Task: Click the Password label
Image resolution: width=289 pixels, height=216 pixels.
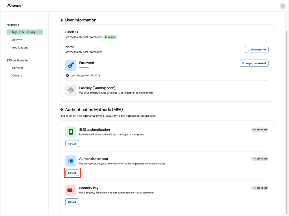Action: (x=86, y=63)
